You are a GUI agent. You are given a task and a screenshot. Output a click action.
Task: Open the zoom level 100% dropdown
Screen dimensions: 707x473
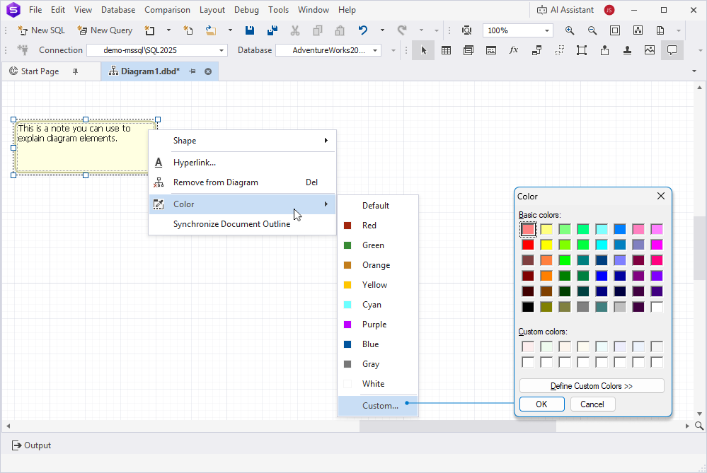[x=547, y=30]
